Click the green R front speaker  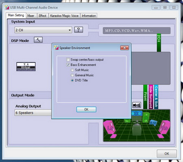click(146, 117)
